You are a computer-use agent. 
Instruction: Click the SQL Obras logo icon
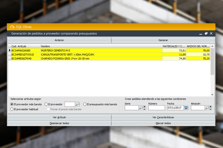(x=12, y=27)
